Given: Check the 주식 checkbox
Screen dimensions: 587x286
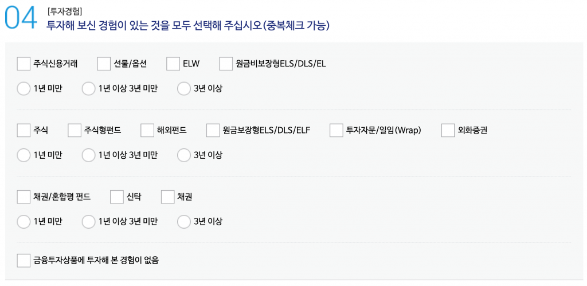Looking at the screenshot, I should [x=24, y=131].
